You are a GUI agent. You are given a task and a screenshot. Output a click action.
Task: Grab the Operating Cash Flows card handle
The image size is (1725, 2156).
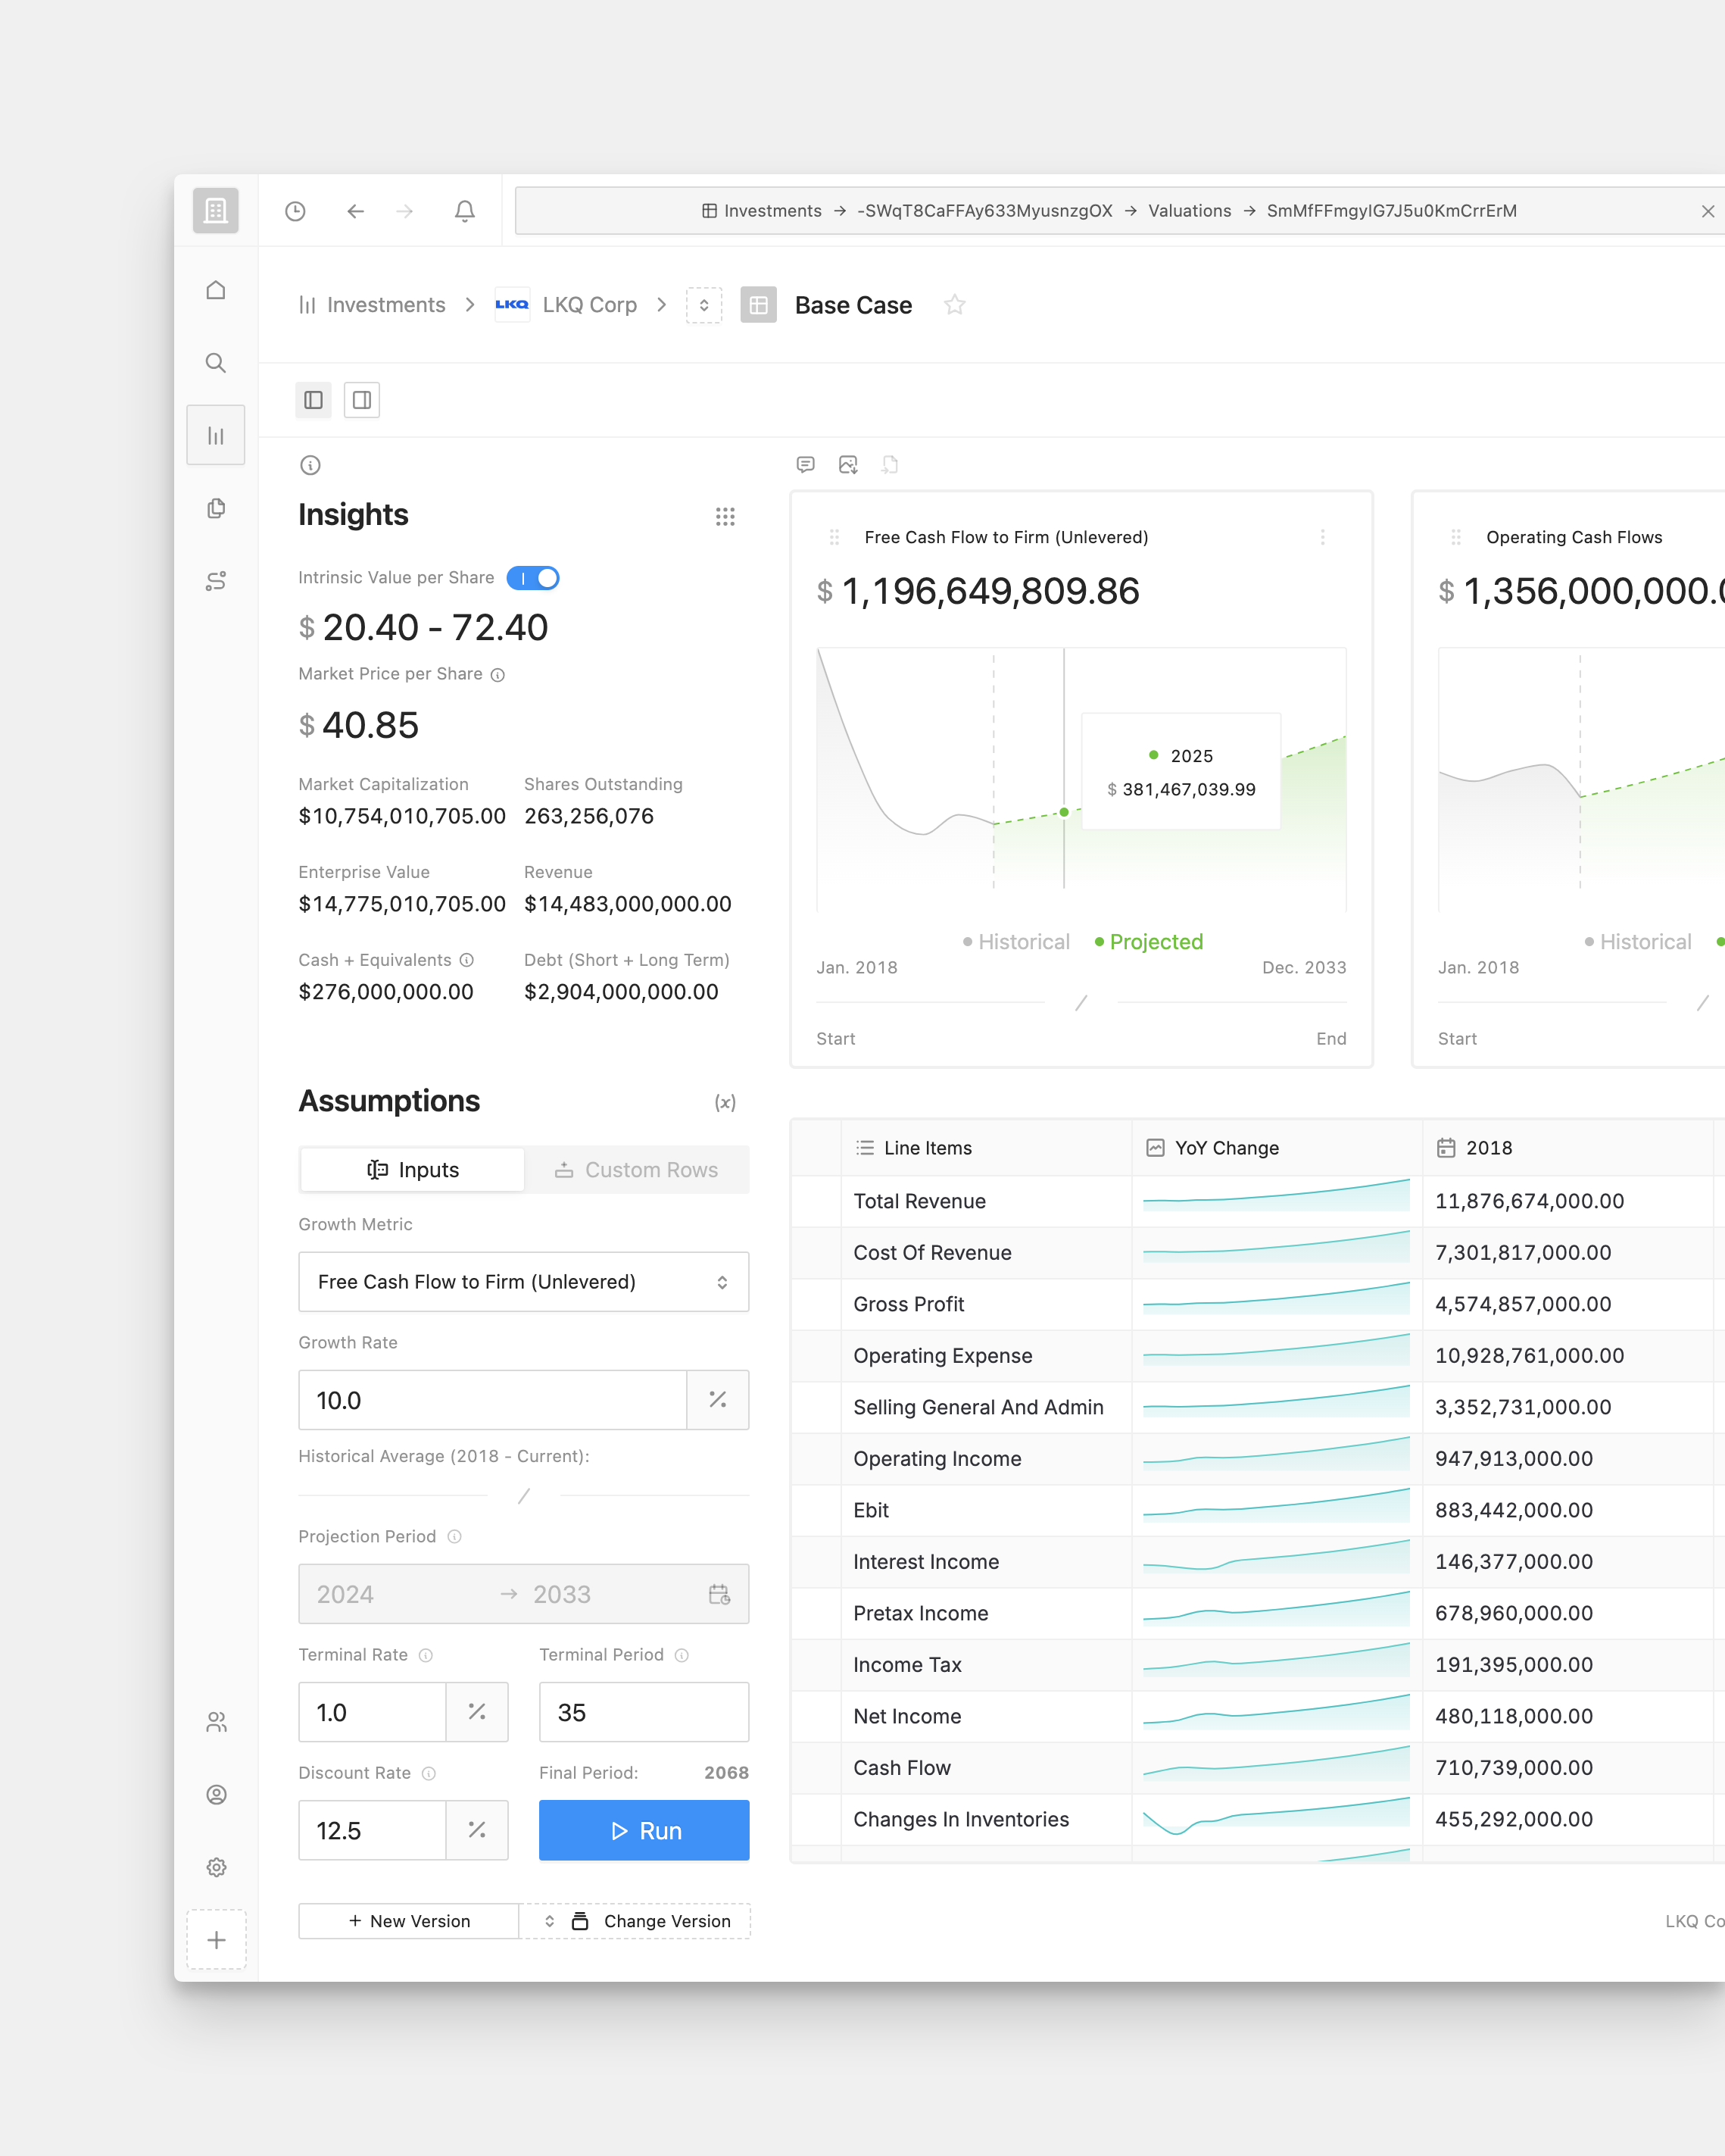1456,537
